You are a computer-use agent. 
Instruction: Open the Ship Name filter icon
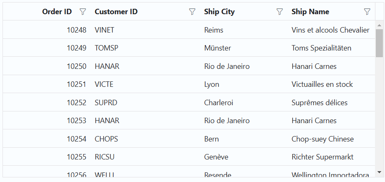coord(367,12)
